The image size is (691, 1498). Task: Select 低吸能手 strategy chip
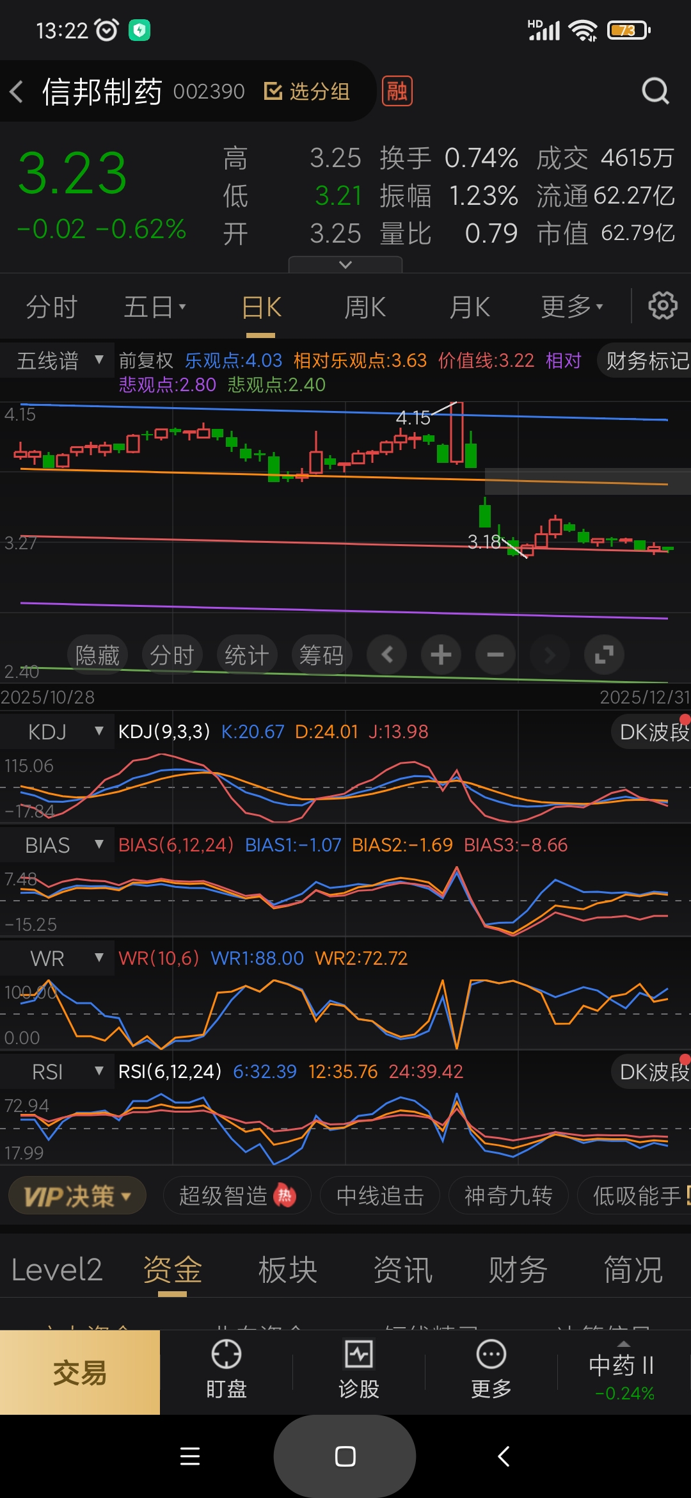(635, 1195)
